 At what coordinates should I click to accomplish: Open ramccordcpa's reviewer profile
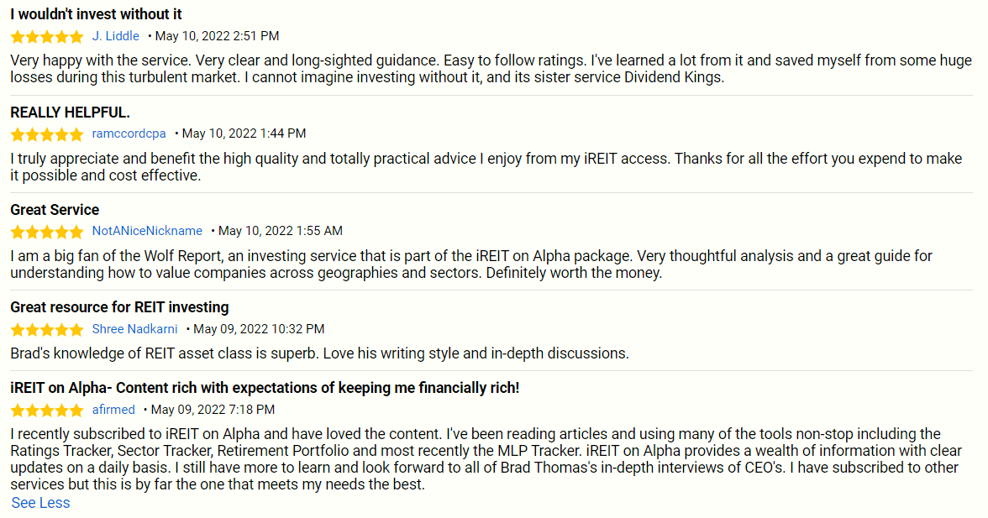129,133
